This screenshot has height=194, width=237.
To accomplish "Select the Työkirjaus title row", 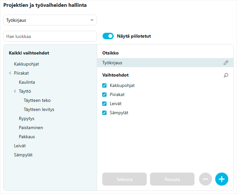I will 165,63.
